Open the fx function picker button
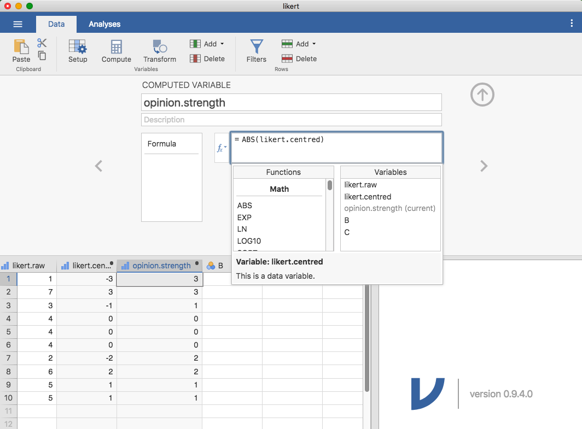The width and height of the screenshot is (582, 429). coord(222,148)
